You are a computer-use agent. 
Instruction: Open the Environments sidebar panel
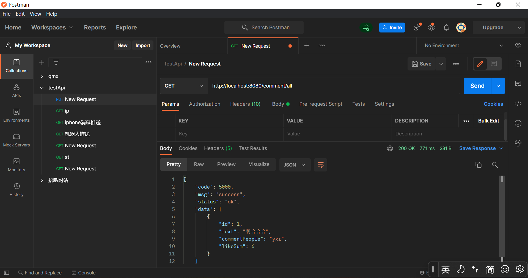(x=16, y=116)
